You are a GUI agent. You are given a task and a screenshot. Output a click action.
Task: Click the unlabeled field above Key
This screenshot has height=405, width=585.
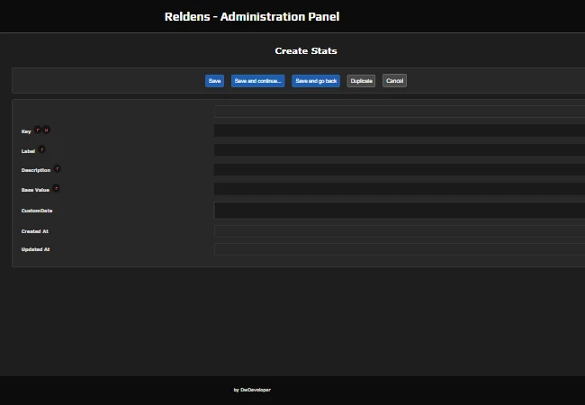coord(400,112)
